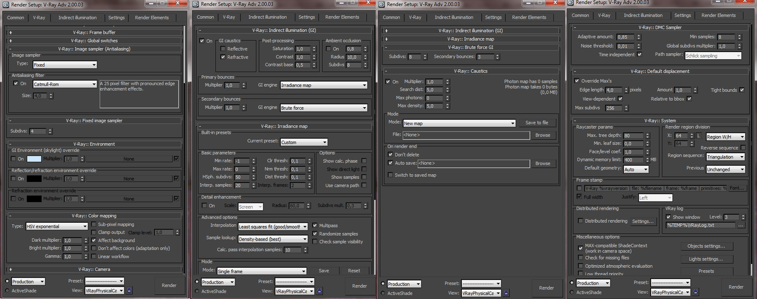Click Render button in Color mapping window
Viewport: 757px width, 299px height.
tap(169, 285)
